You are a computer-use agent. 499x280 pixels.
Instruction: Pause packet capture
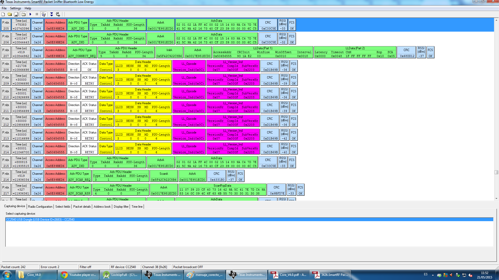coord(37,15)
